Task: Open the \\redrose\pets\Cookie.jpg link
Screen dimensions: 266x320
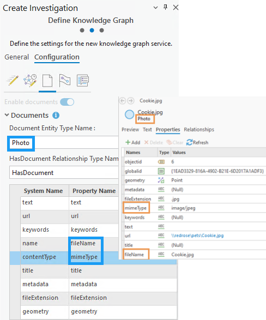Action: click(197, 236)
